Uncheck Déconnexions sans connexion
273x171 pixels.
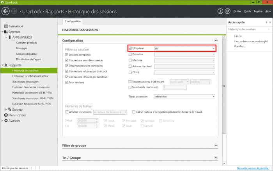pyautogui.click(x=67, y=66)
